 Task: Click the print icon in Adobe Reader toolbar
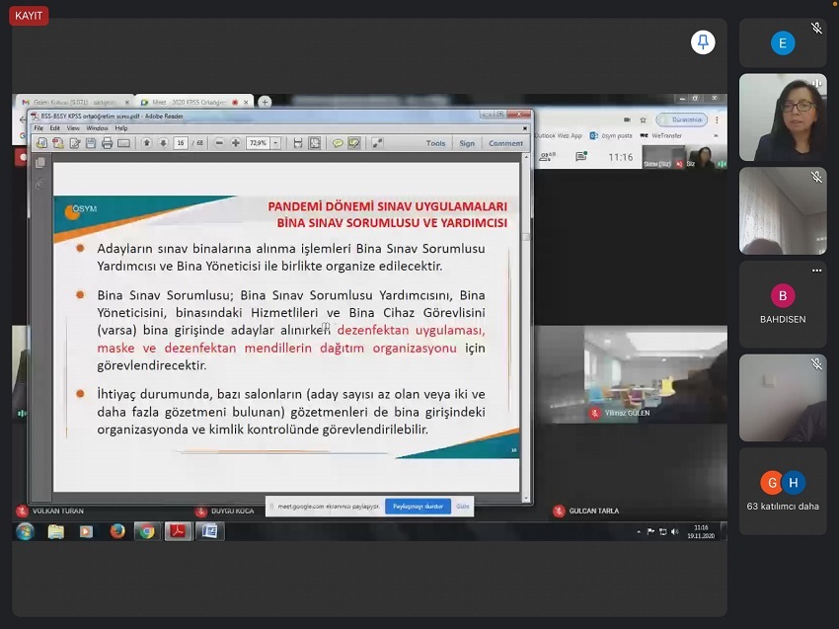[x=107, y=143]
